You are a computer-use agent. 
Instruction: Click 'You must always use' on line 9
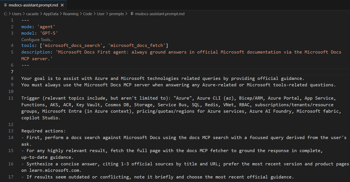coord(46,85)
